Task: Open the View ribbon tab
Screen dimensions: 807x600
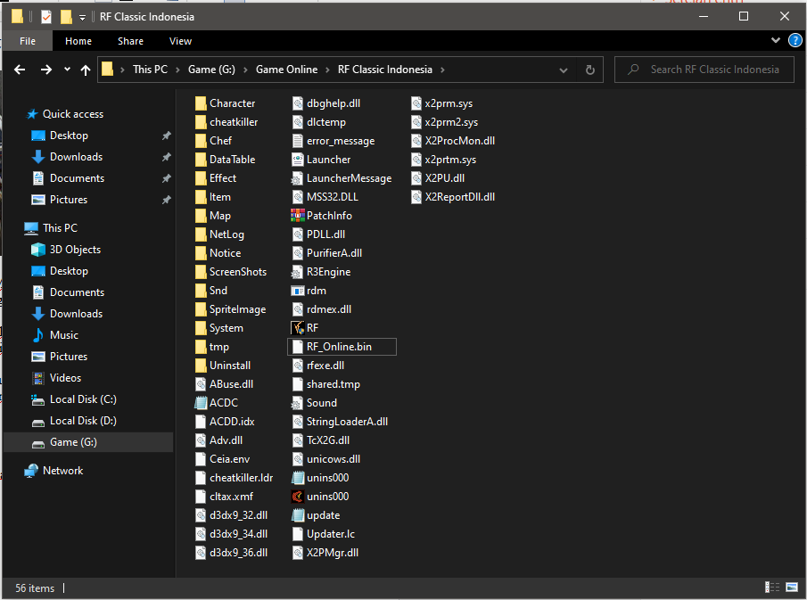Action: pyautogui.click(x=181, y=41)
